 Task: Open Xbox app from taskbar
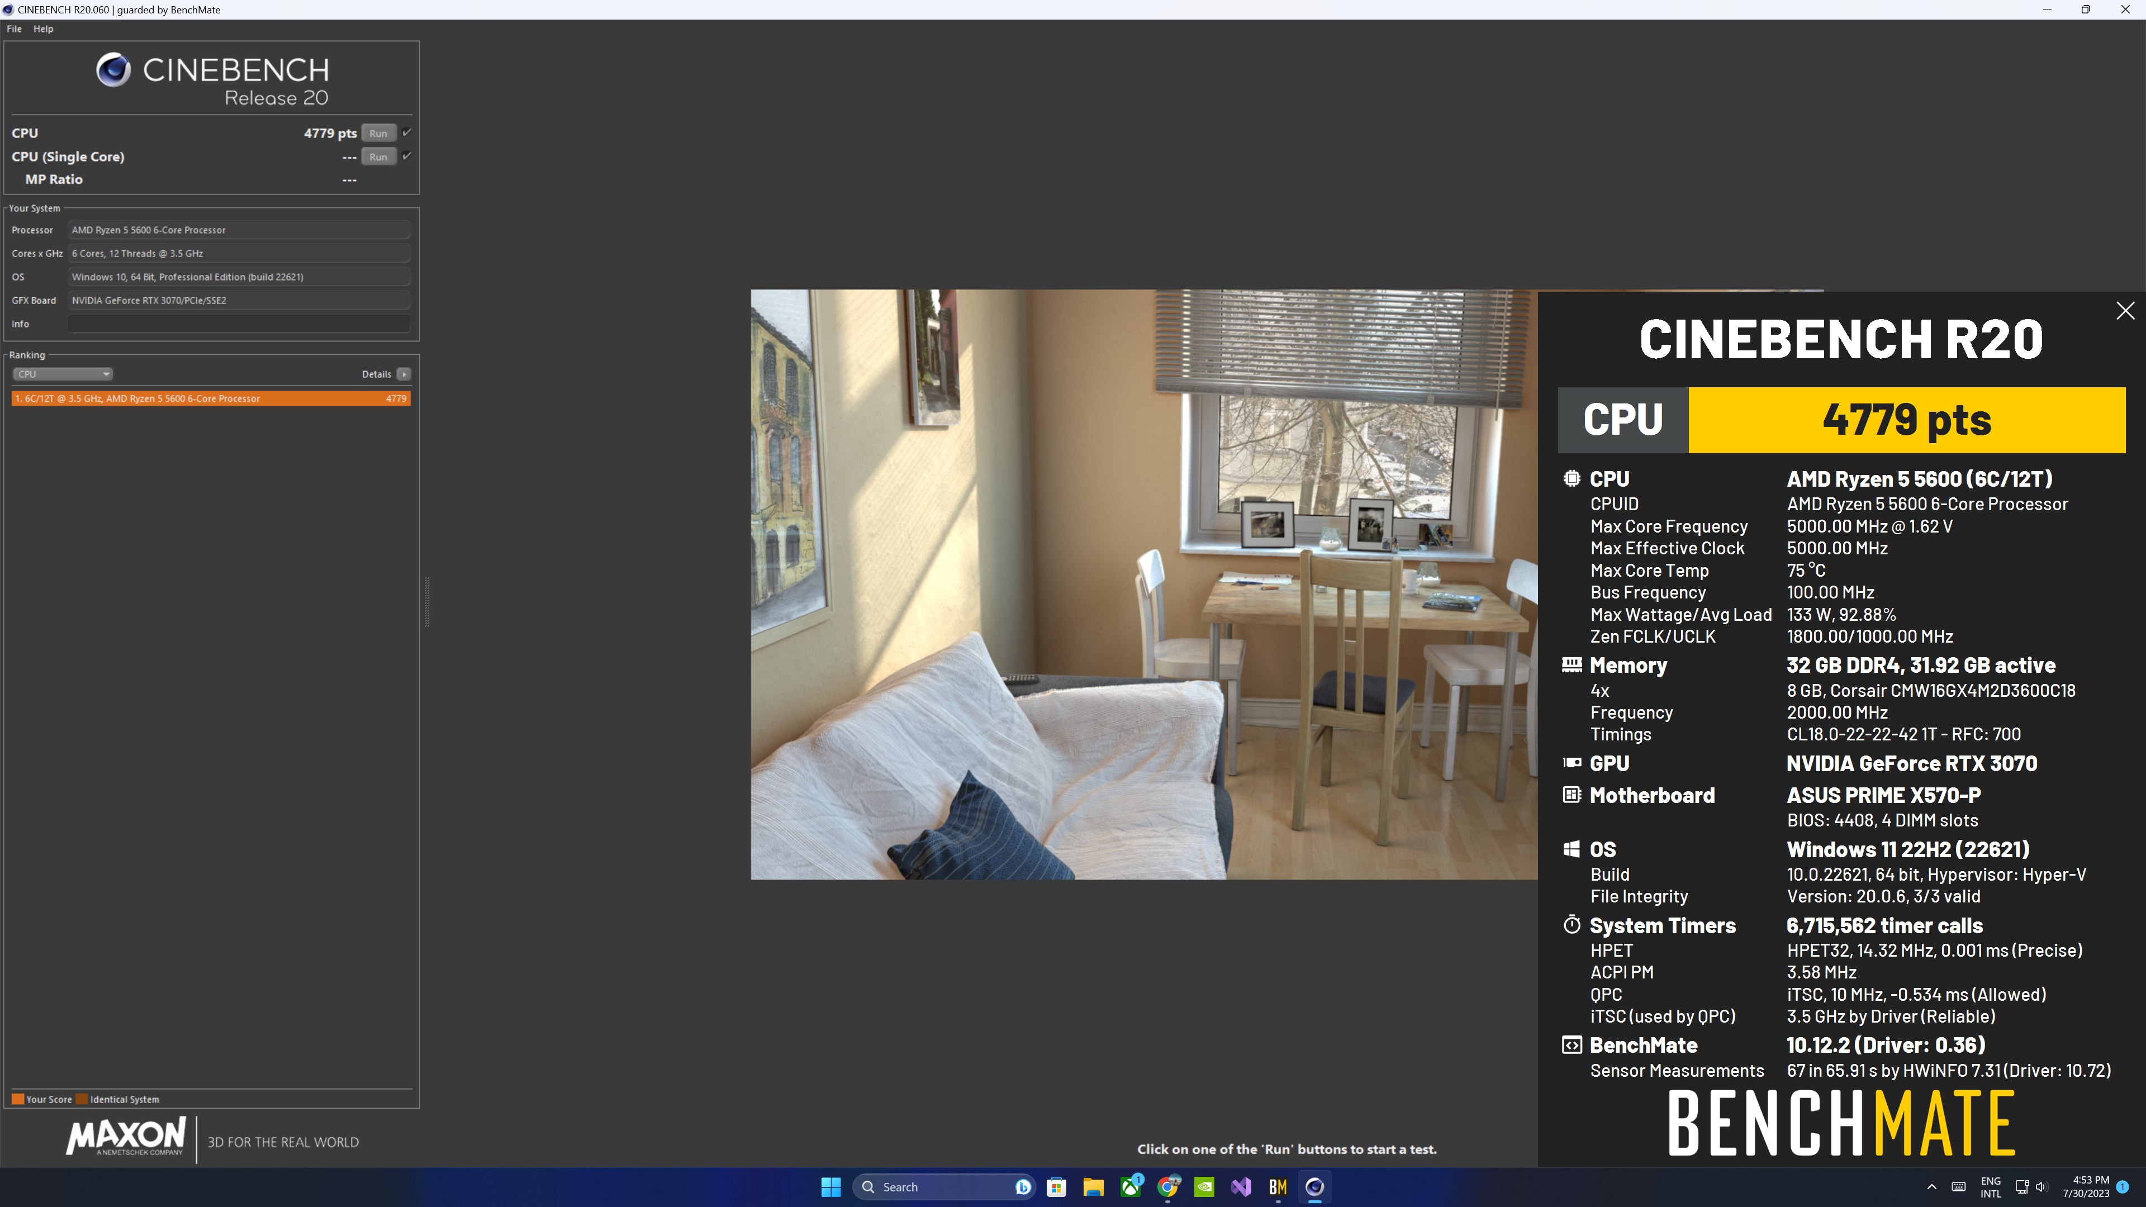[1131, 1187]
